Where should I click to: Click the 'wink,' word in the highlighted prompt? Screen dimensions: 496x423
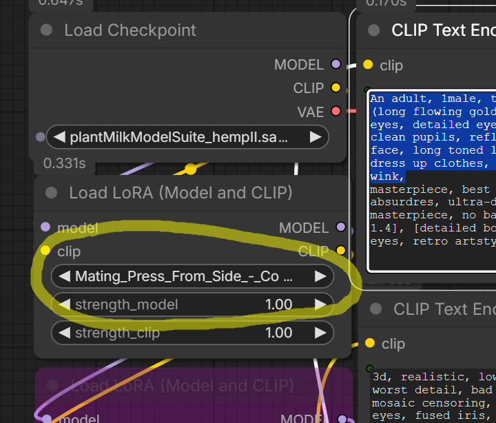coord(387,176)
